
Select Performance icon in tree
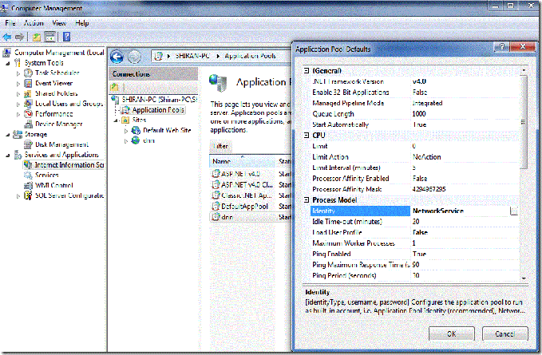click(29, 113)
